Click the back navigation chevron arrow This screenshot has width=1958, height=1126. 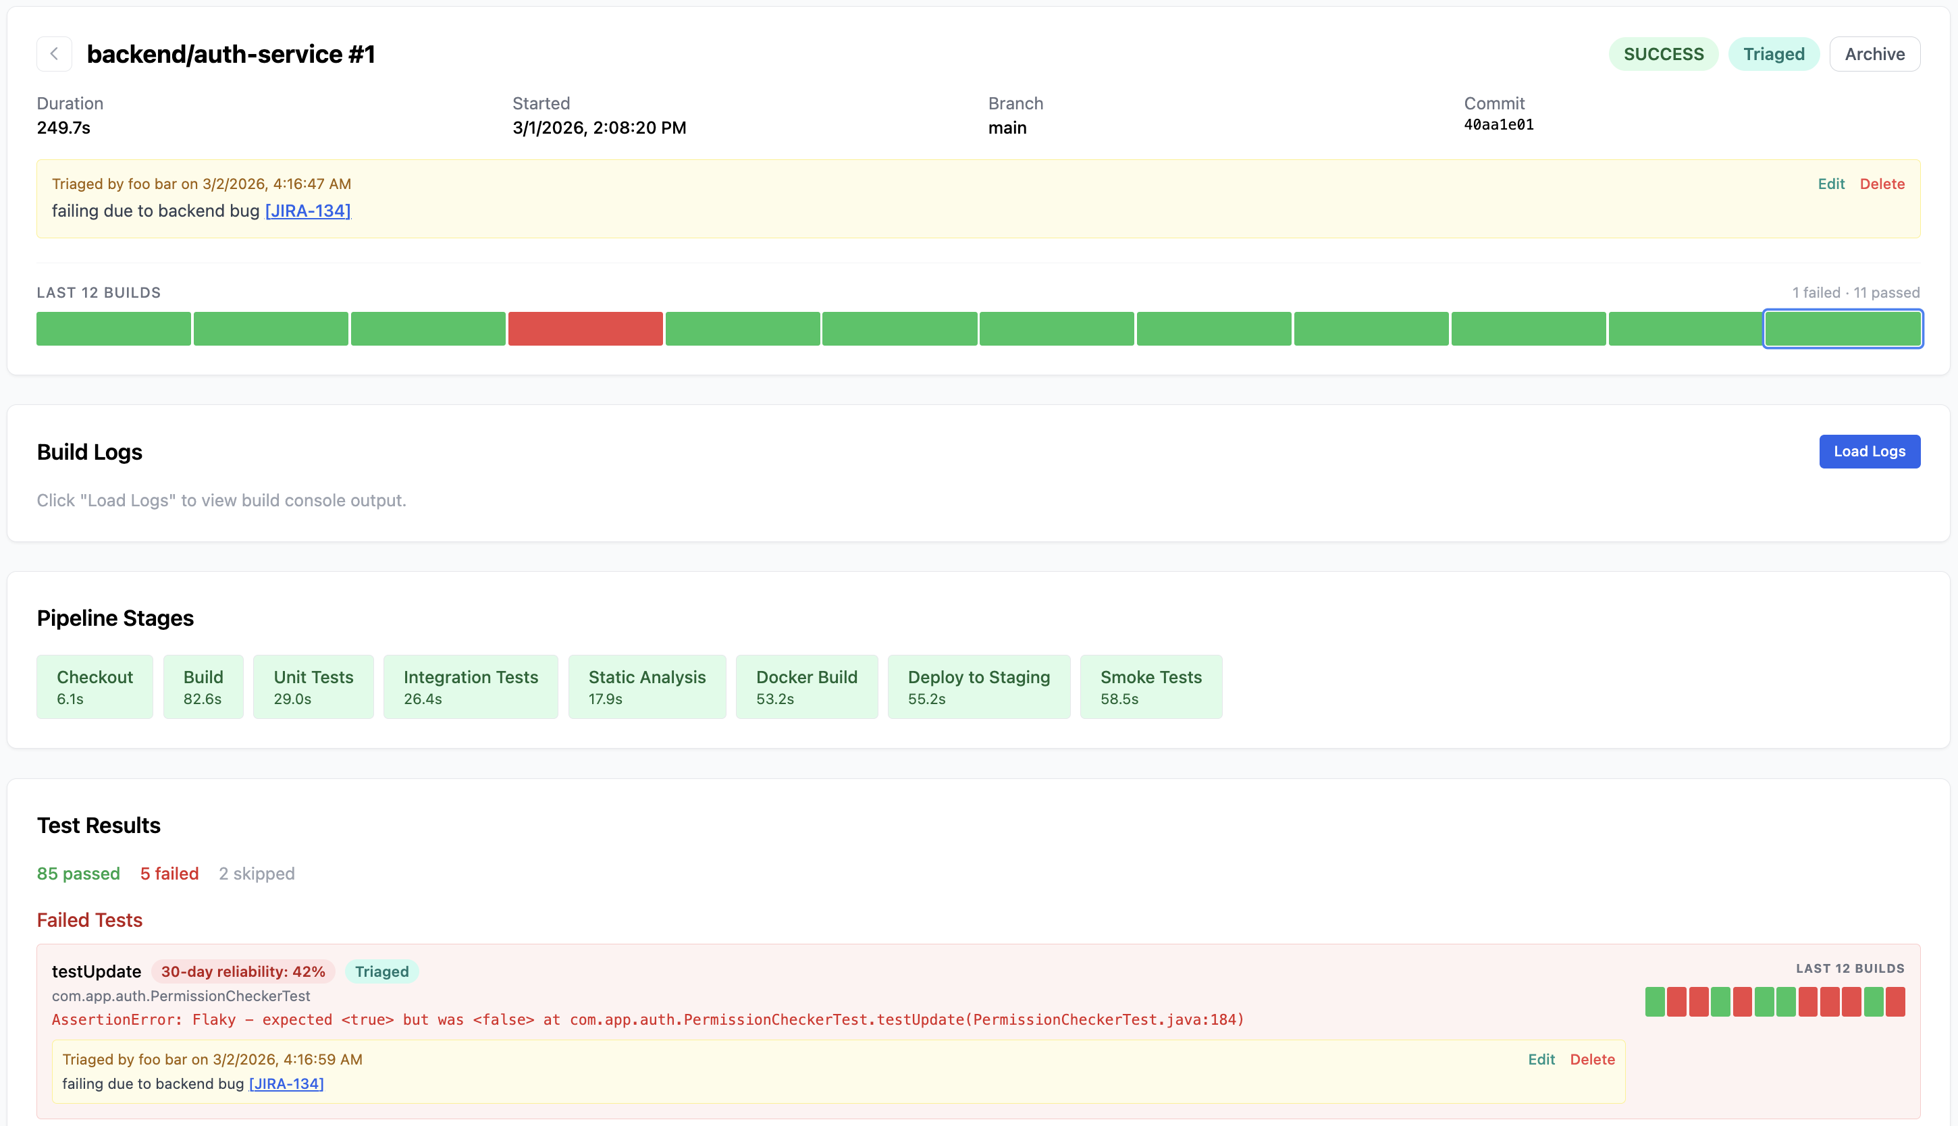54,53
